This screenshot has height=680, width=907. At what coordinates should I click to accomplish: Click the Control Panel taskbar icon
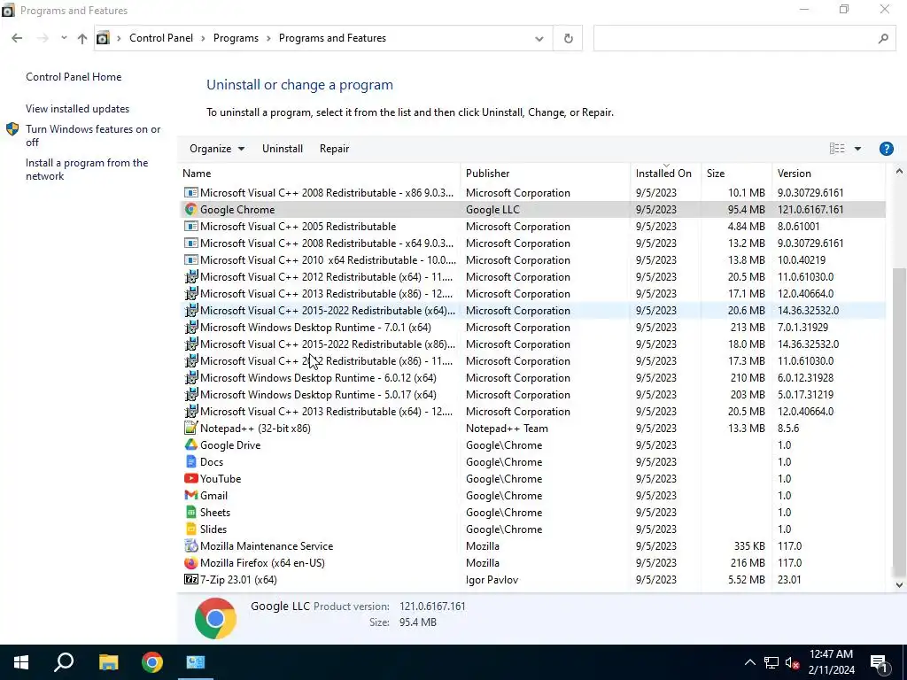click(196, 662)
